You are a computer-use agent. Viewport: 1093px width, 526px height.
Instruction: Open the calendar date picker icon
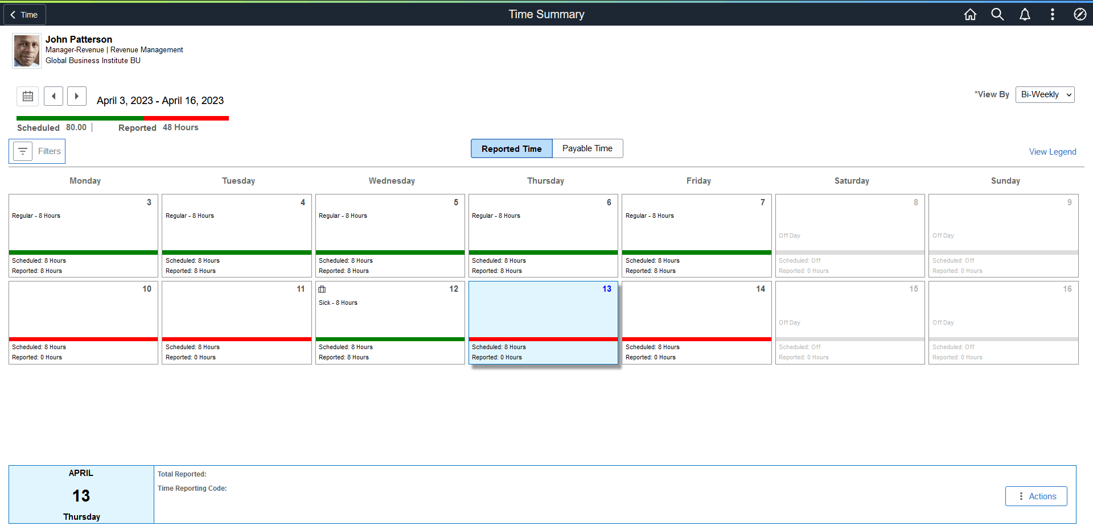click(27, 96)
